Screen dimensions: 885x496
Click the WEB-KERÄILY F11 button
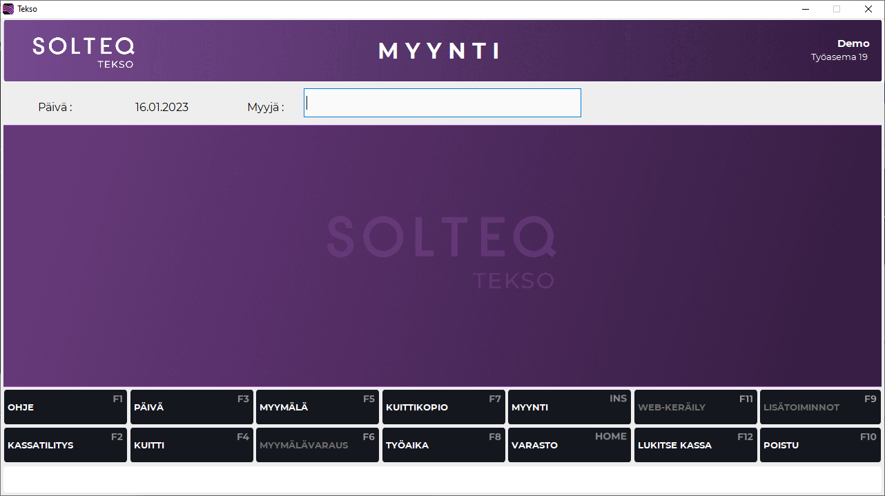695,407
